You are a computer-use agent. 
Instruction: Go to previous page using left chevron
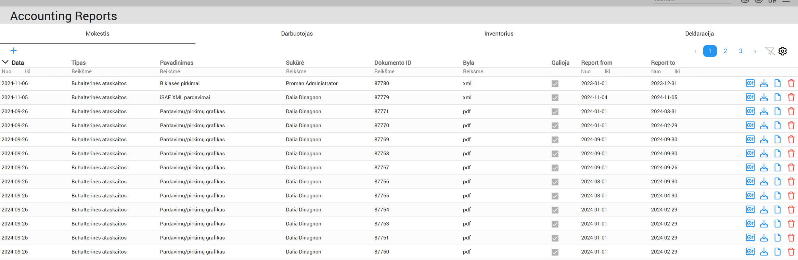695,51
